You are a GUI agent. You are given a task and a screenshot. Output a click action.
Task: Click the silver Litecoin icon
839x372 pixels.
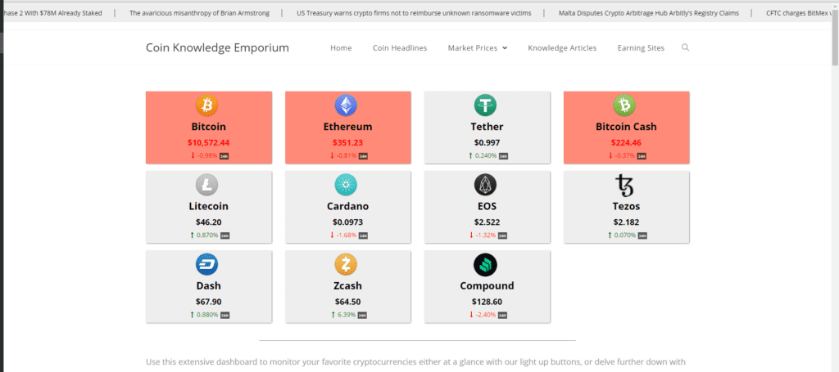point(206,185)
